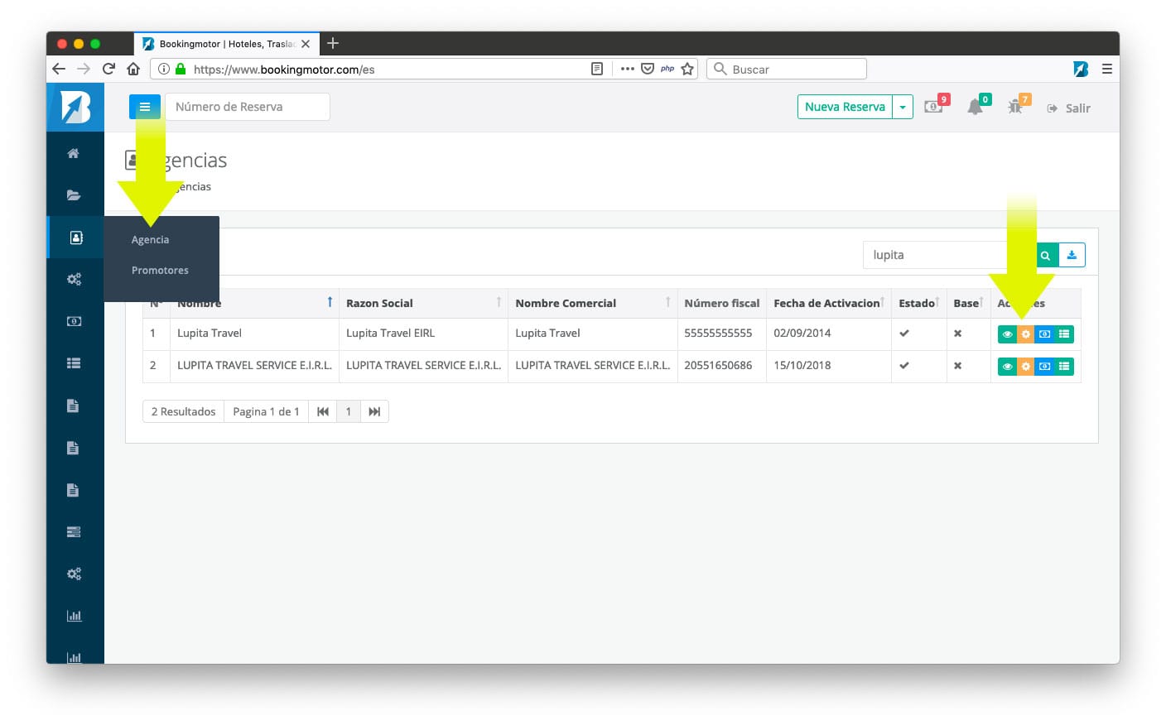The width and height of the screenshot is (1166, 725).
Task: Open money icon for Lupita Travel row
Action: (x=1045, y=334)
